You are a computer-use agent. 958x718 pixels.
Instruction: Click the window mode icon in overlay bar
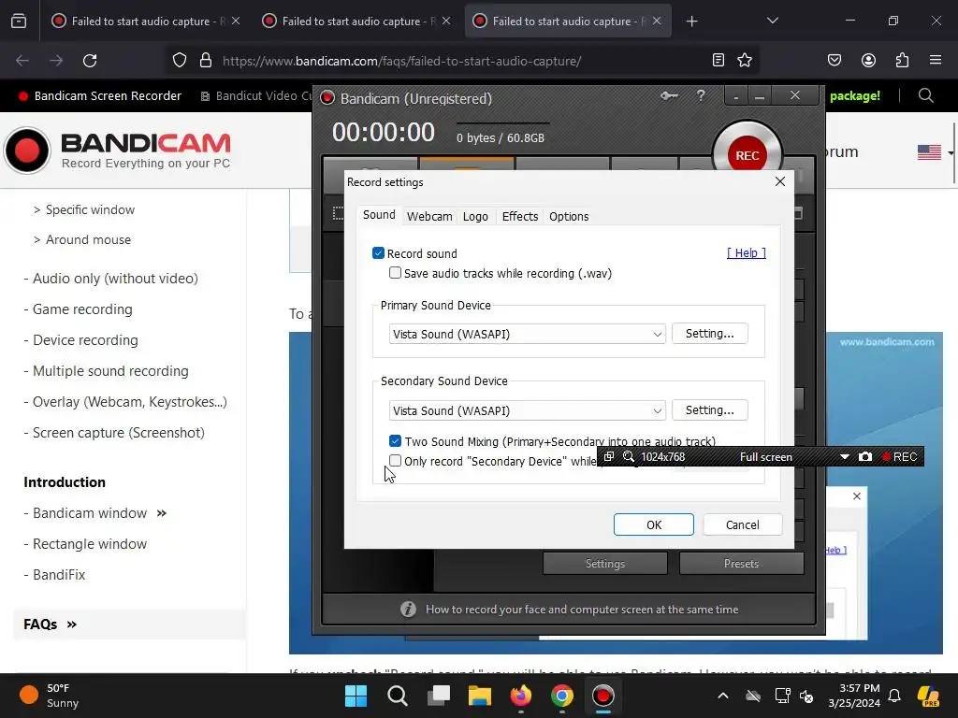click(608, 456)
